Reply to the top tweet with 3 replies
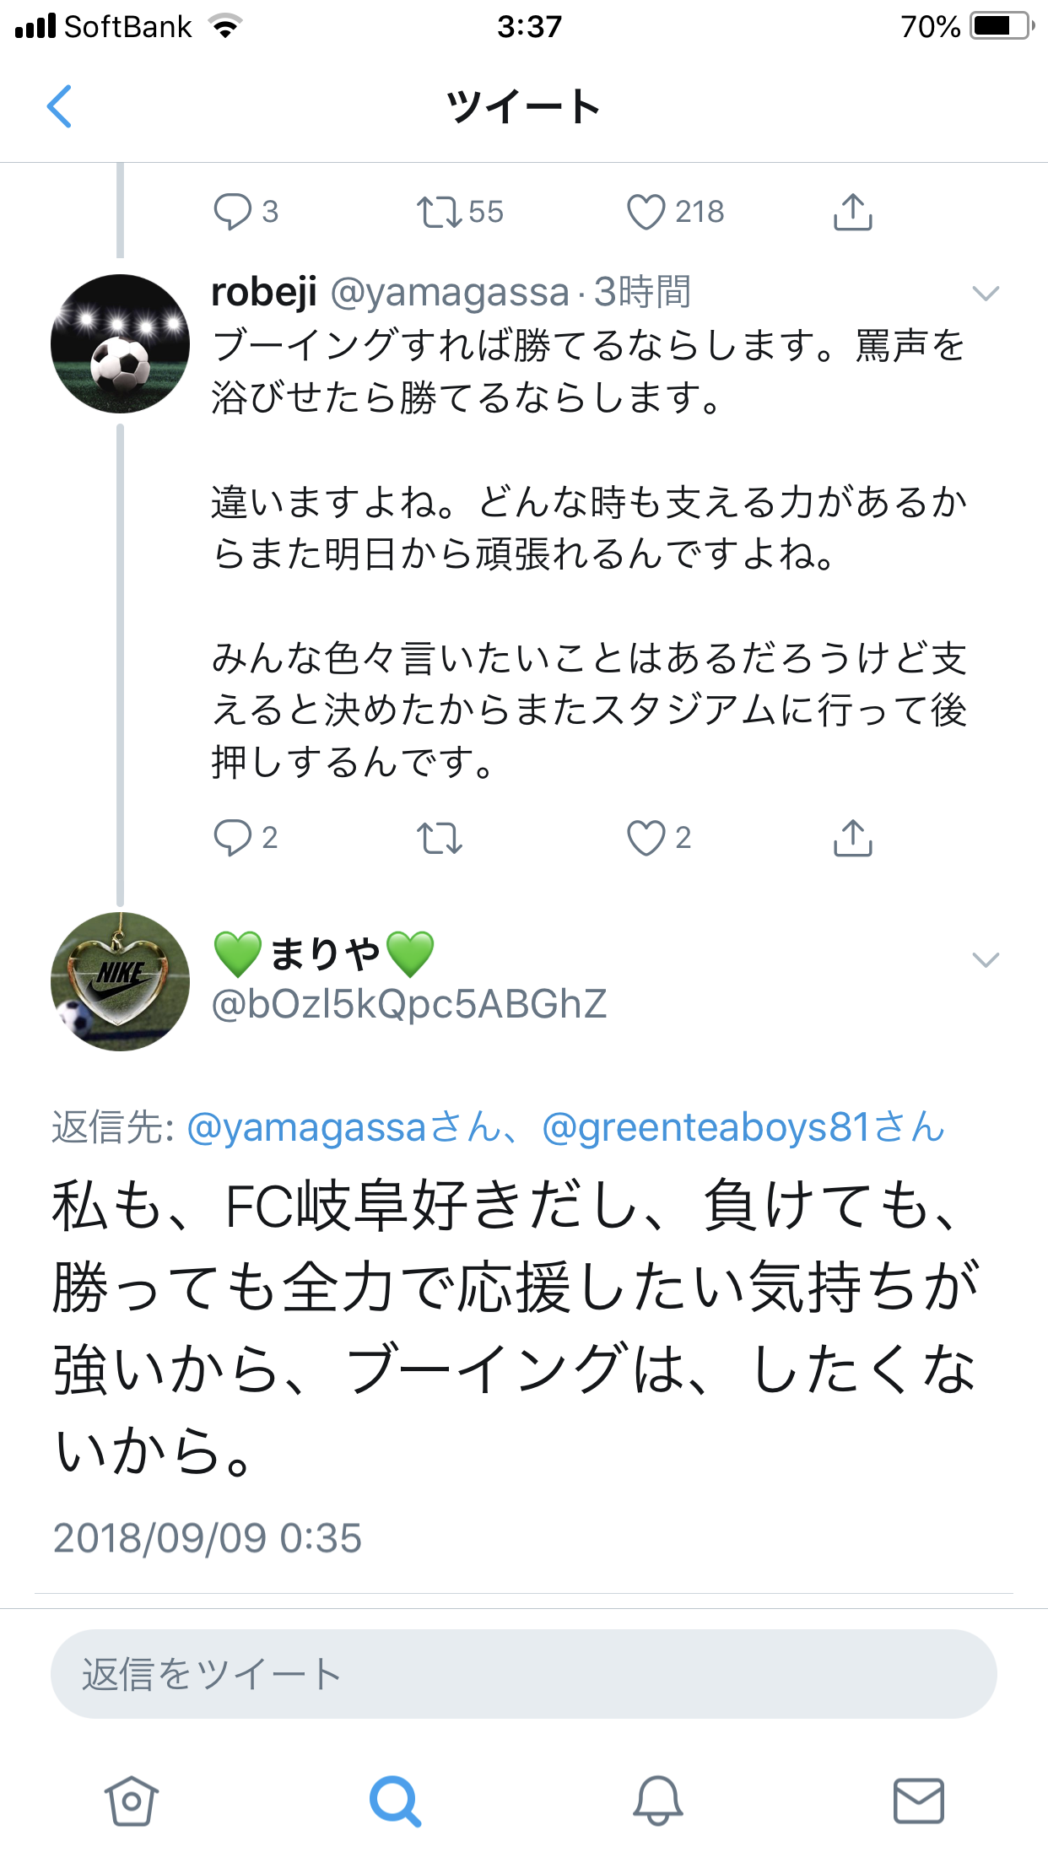Screen dimensions: 1048x1863 point(233,212)
